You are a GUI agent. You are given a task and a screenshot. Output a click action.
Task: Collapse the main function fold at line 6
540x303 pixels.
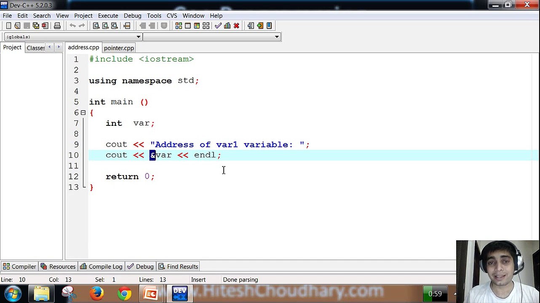tap(83, 112)
